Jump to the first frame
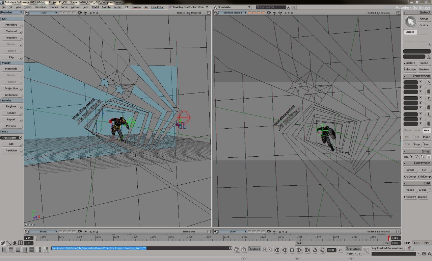This screenshot has width=432, height=261. [276, 250]
